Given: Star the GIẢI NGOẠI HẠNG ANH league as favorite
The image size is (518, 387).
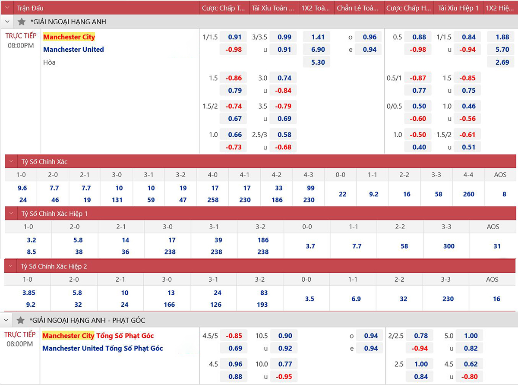Looking at the screenshot, I should [x=22, y=22].
